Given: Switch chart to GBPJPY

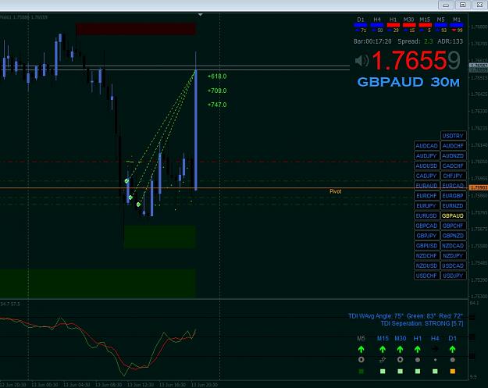Looking at the screenshot, I should pyautogui.click(x=426, y=236).
